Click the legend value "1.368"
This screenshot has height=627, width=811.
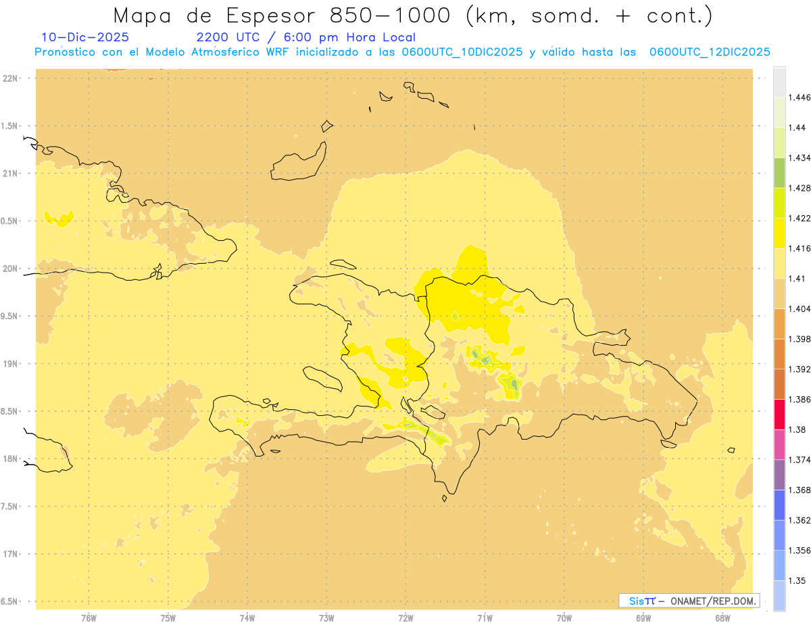tap(801, 490)
